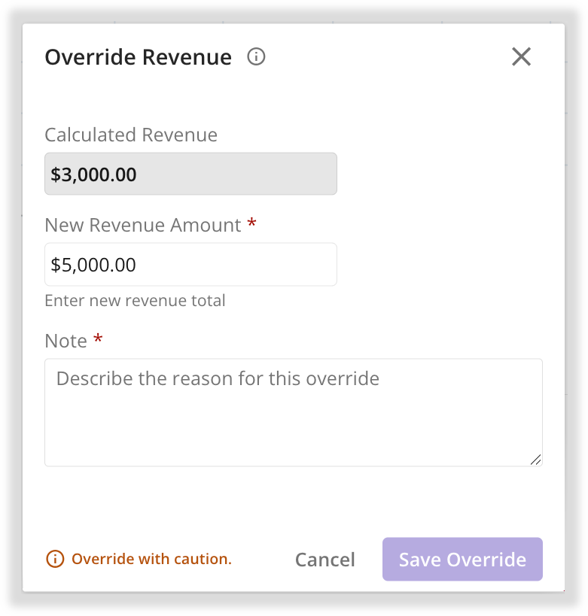
Task: Click the Override Revenue dialog title
Action: (139, 56)
